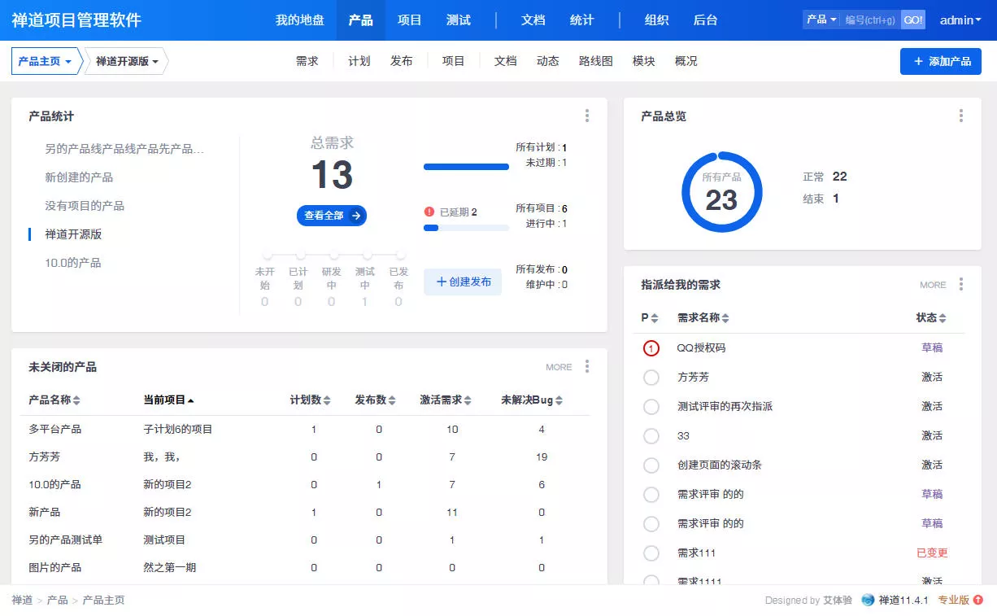Open 后台 in top navigation

[x=706, y=20]
